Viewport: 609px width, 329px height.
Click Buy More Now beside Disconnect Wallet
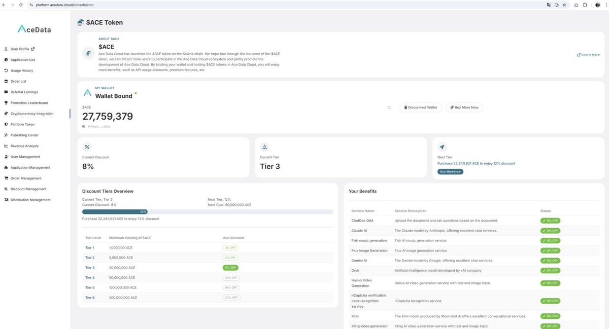pos(464,107)
